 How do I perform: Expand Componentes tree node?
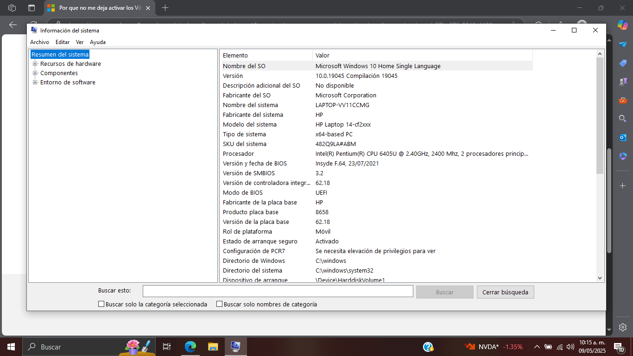click(x=35, y=73)
